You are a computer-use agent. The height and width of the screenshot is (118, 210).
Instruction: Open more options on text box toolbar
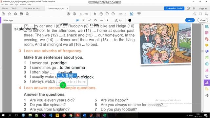(x=75, y=76)
